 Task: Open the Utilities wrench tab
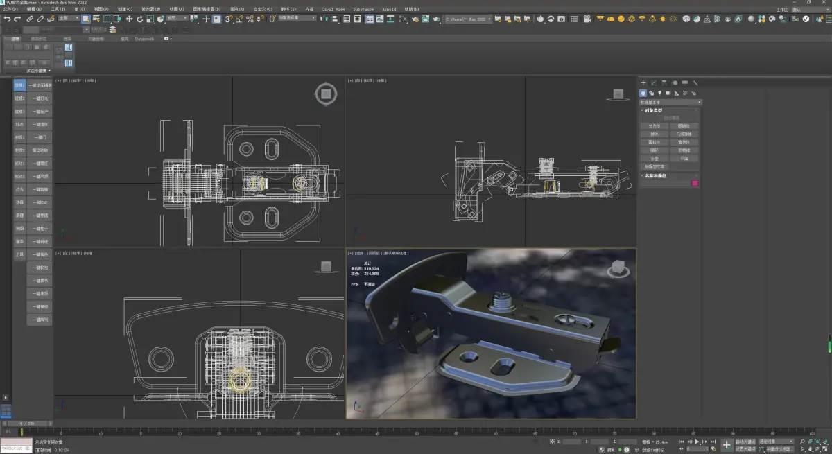pyautogui.click(x=695, y=83)
